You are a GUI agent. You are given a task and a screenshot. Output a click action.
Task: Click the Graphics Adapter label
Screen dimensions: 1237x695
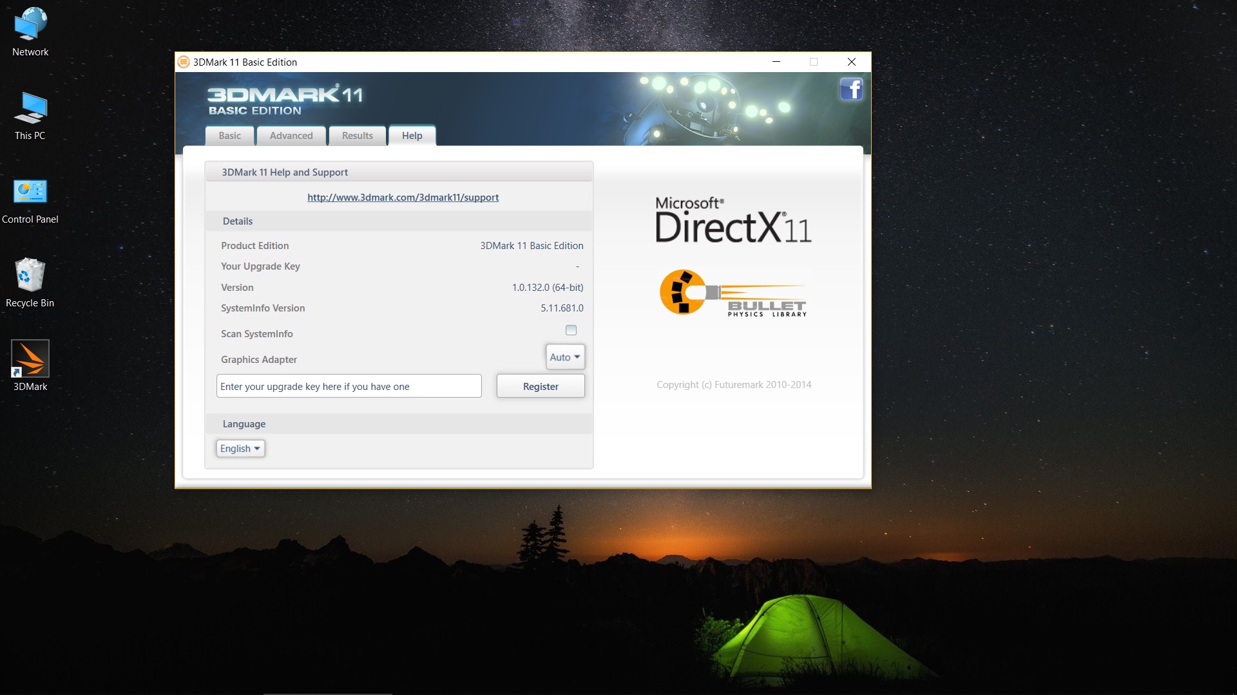(x=259, y=360)
